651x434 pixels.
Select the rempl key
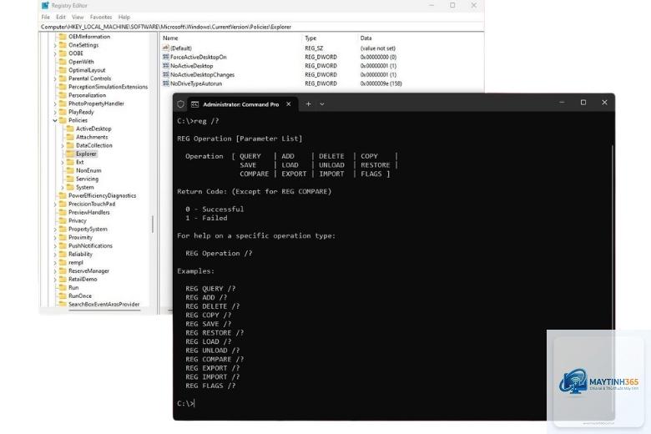[76, 262]
